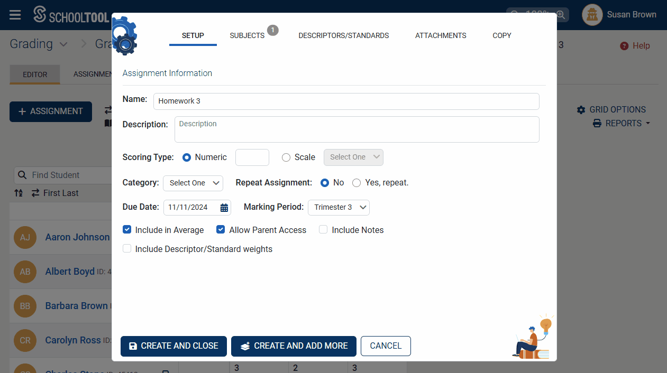Open Aaron Johnson student link
Screen dimensions: 667x373
coord(77,237)
